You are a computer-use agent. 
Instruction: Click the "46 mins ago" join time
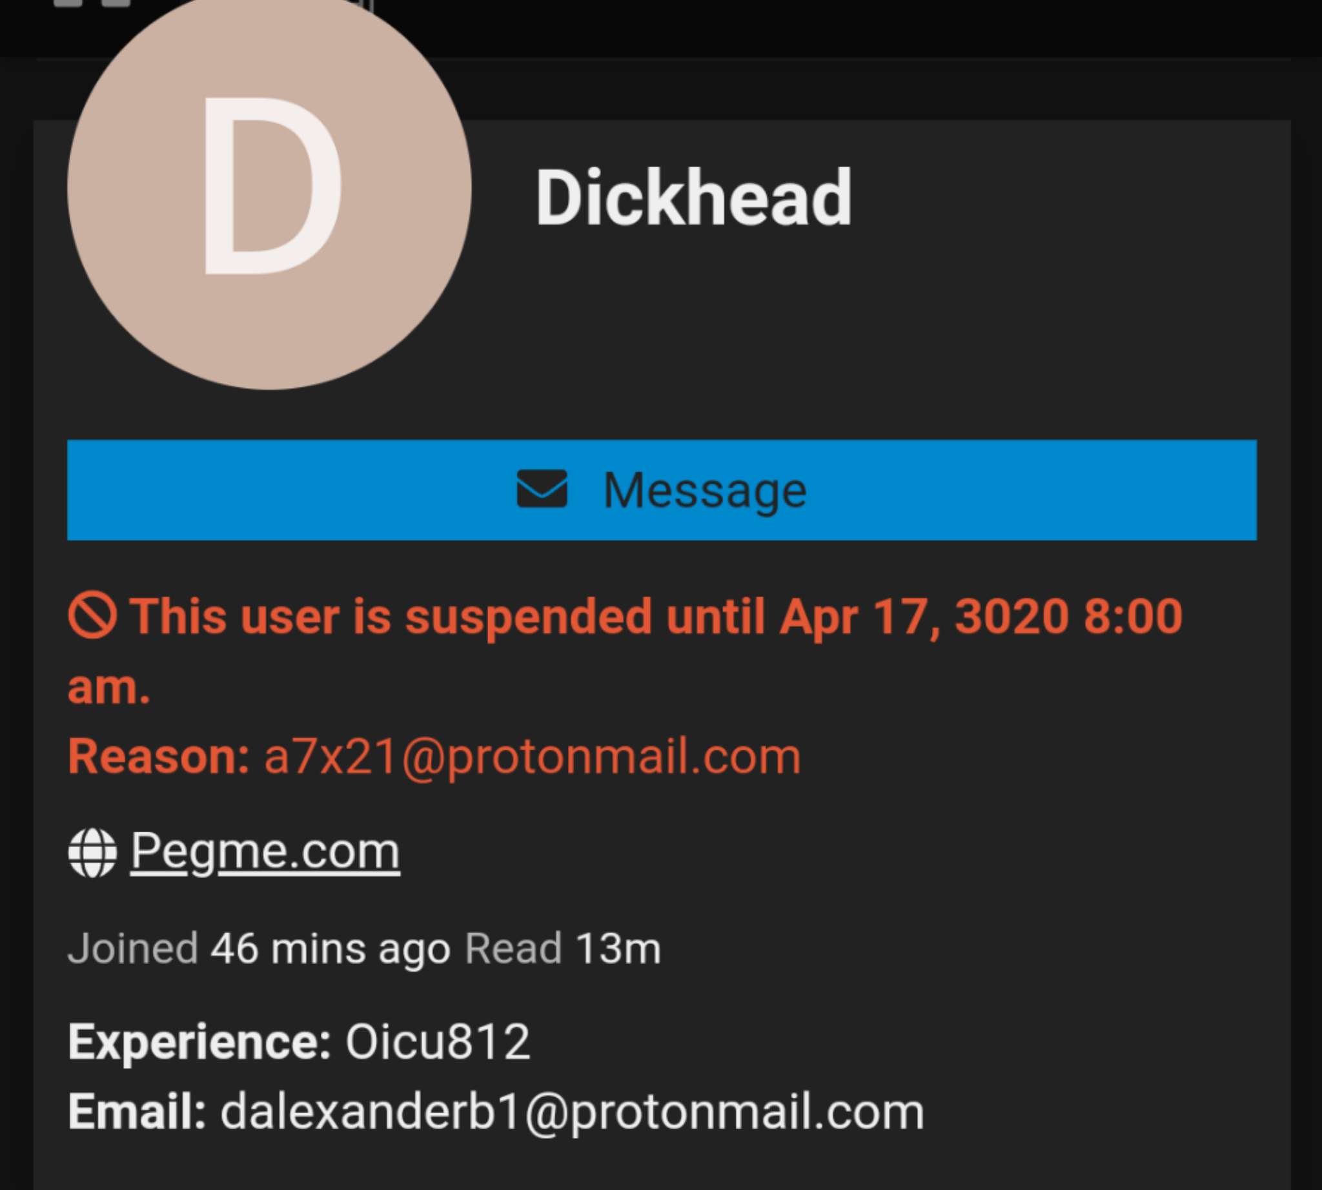click(x=330, y=949)
